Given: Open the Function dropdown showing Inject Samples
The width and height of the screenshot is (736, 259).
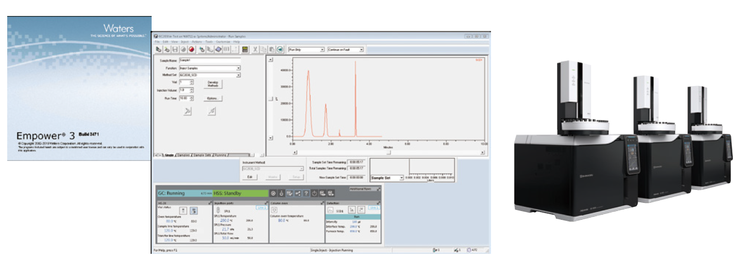Looking at the screenshot, I should [239, 68].
